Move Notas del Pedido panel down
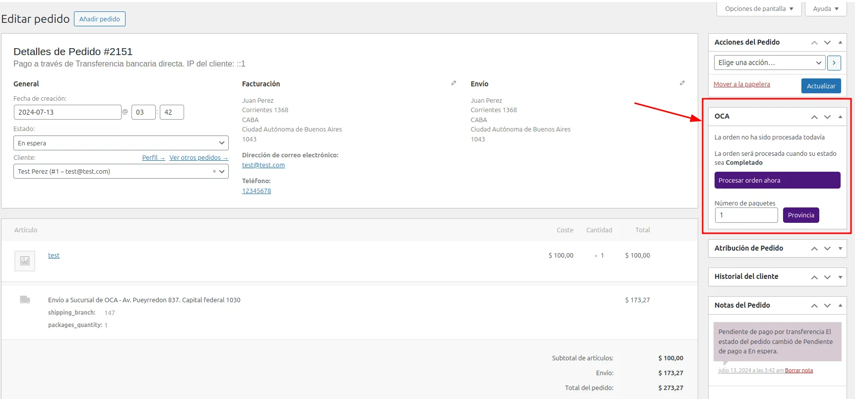The image size is (855, 399). (827, 306)
